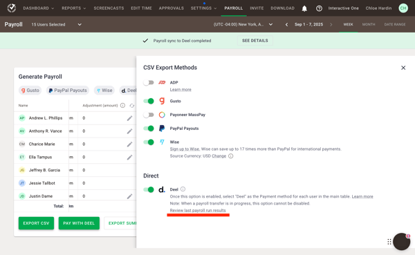415x255 pixels.
Task: Open the Settings dropdown menu
Action: click(x=204, y=8)
